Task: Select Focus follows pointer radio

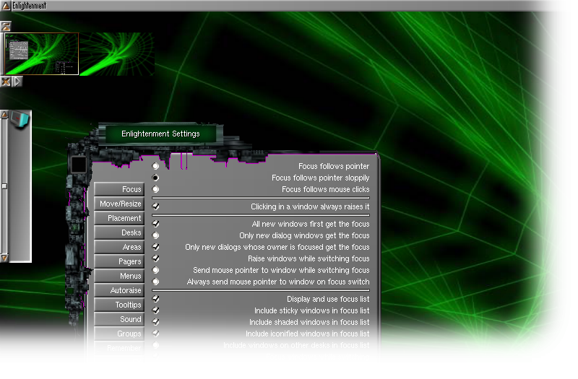Action: [156, 166]
